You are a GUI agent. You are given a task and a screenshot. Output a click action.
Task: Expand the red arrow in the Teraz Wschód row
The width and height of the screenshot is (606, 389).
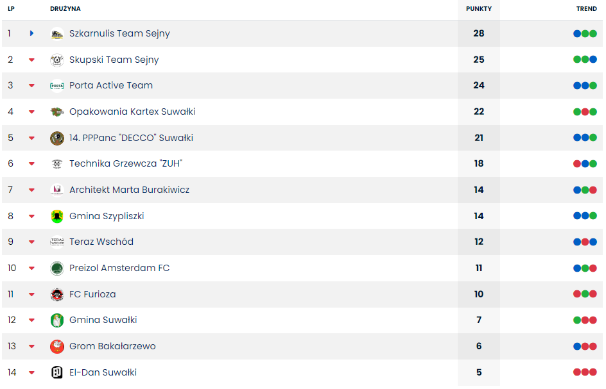31,242
